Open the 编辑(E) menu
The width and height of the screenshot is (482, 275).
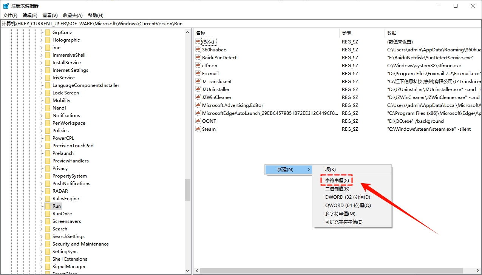[30, 15]
